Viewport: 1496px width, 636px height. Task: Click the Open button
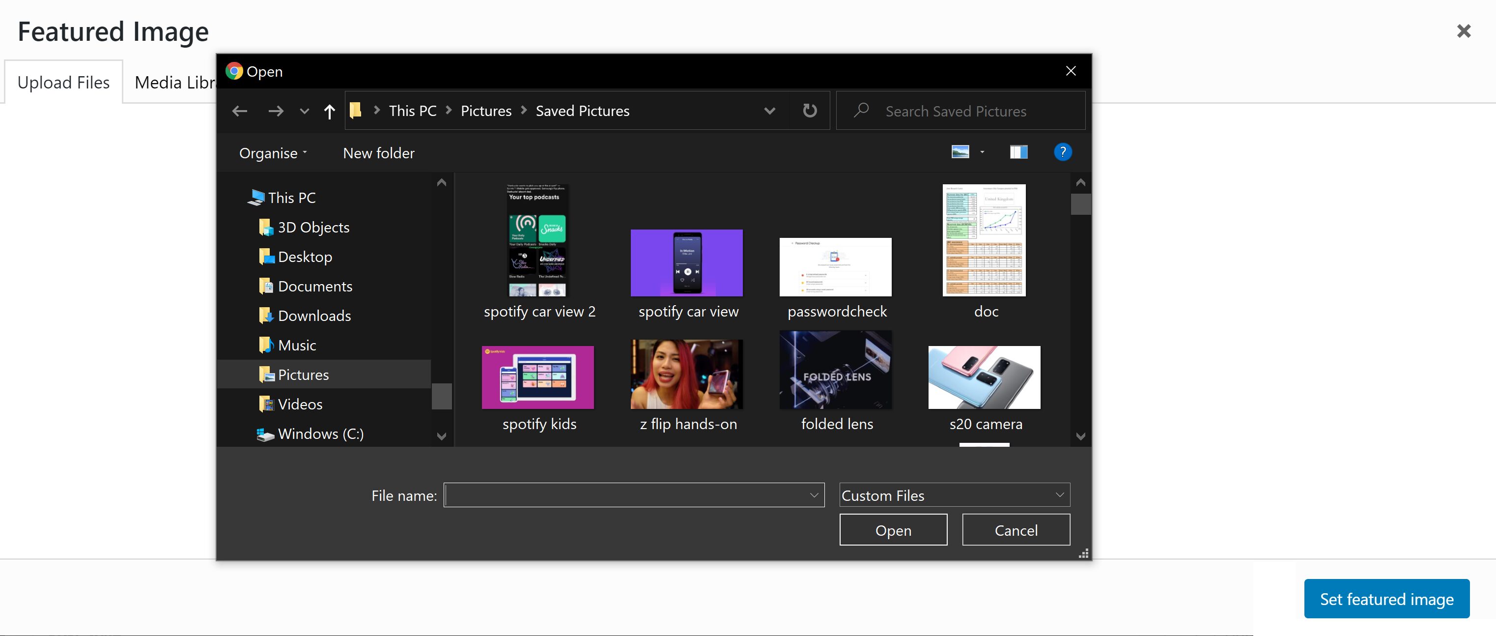pyautogui.click(x=893, y=530)
